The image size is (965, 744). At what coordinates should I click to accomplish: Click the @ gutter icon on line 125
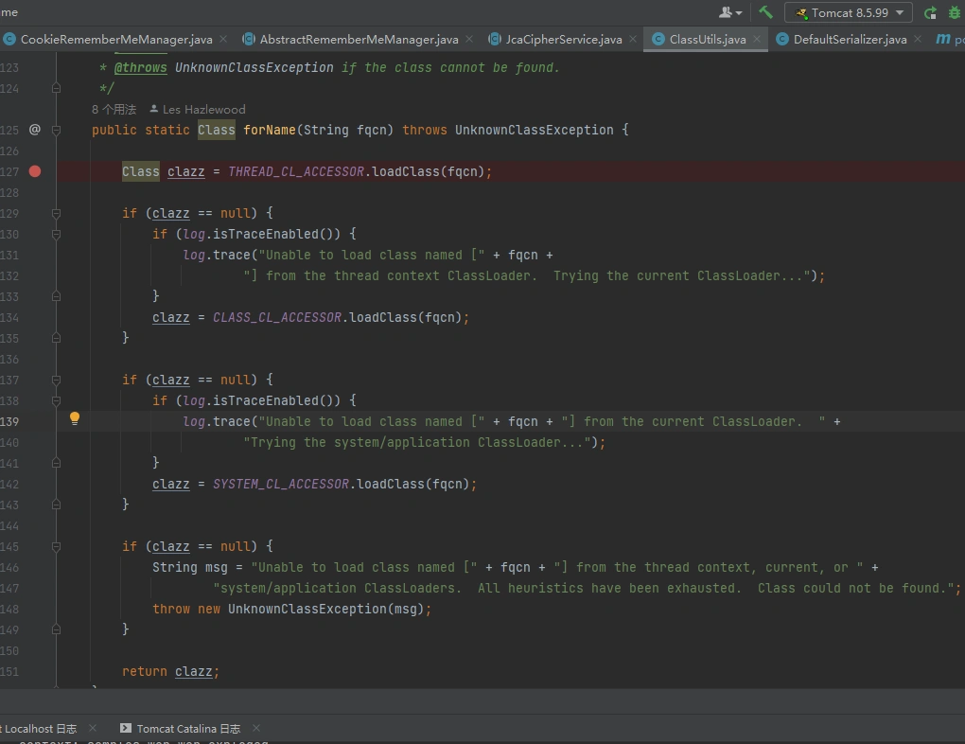(x=35, y=130)
